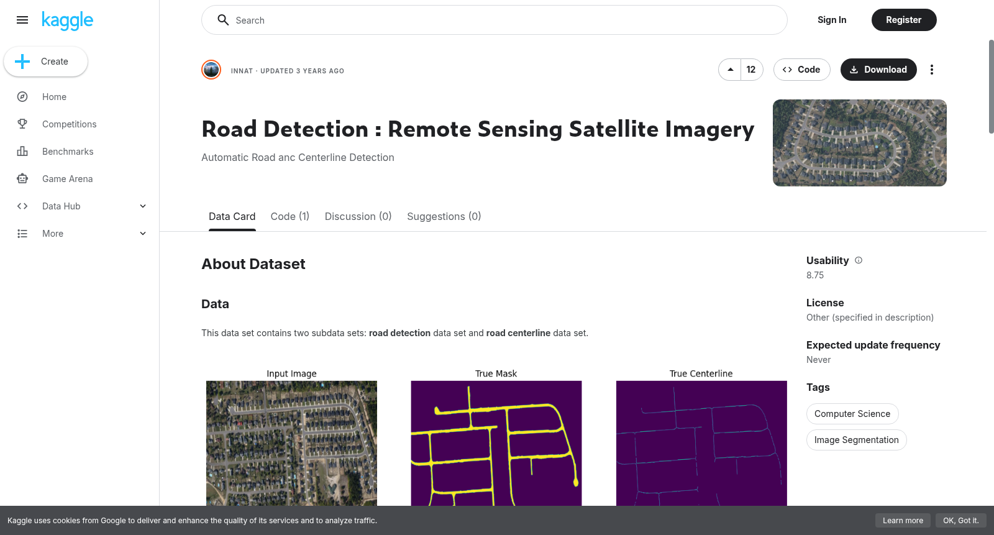
Task: Open the Code (1) tab
Action: (x=290, y=216)
